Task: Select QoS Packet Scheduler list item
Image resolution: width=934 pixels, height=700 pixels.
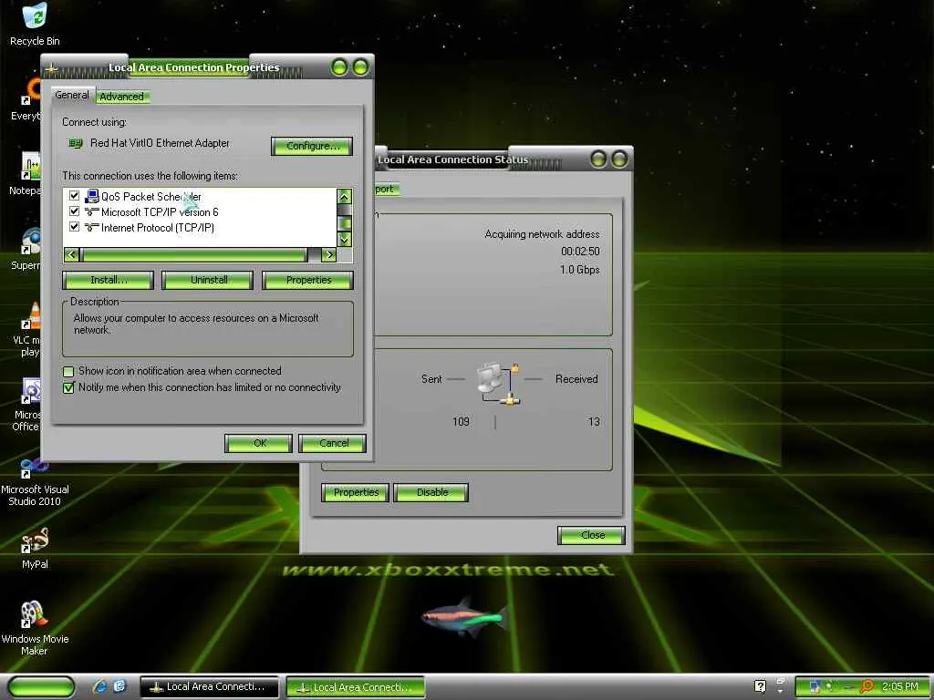Action: click(x=151, y=197)
